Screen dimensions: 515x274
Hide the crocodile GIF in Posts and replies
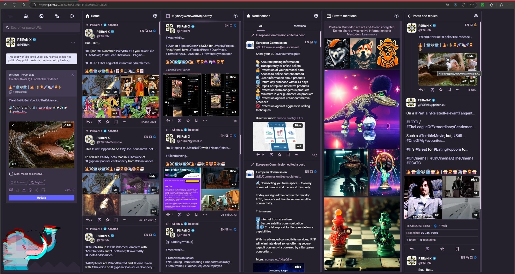click(470, 56)
